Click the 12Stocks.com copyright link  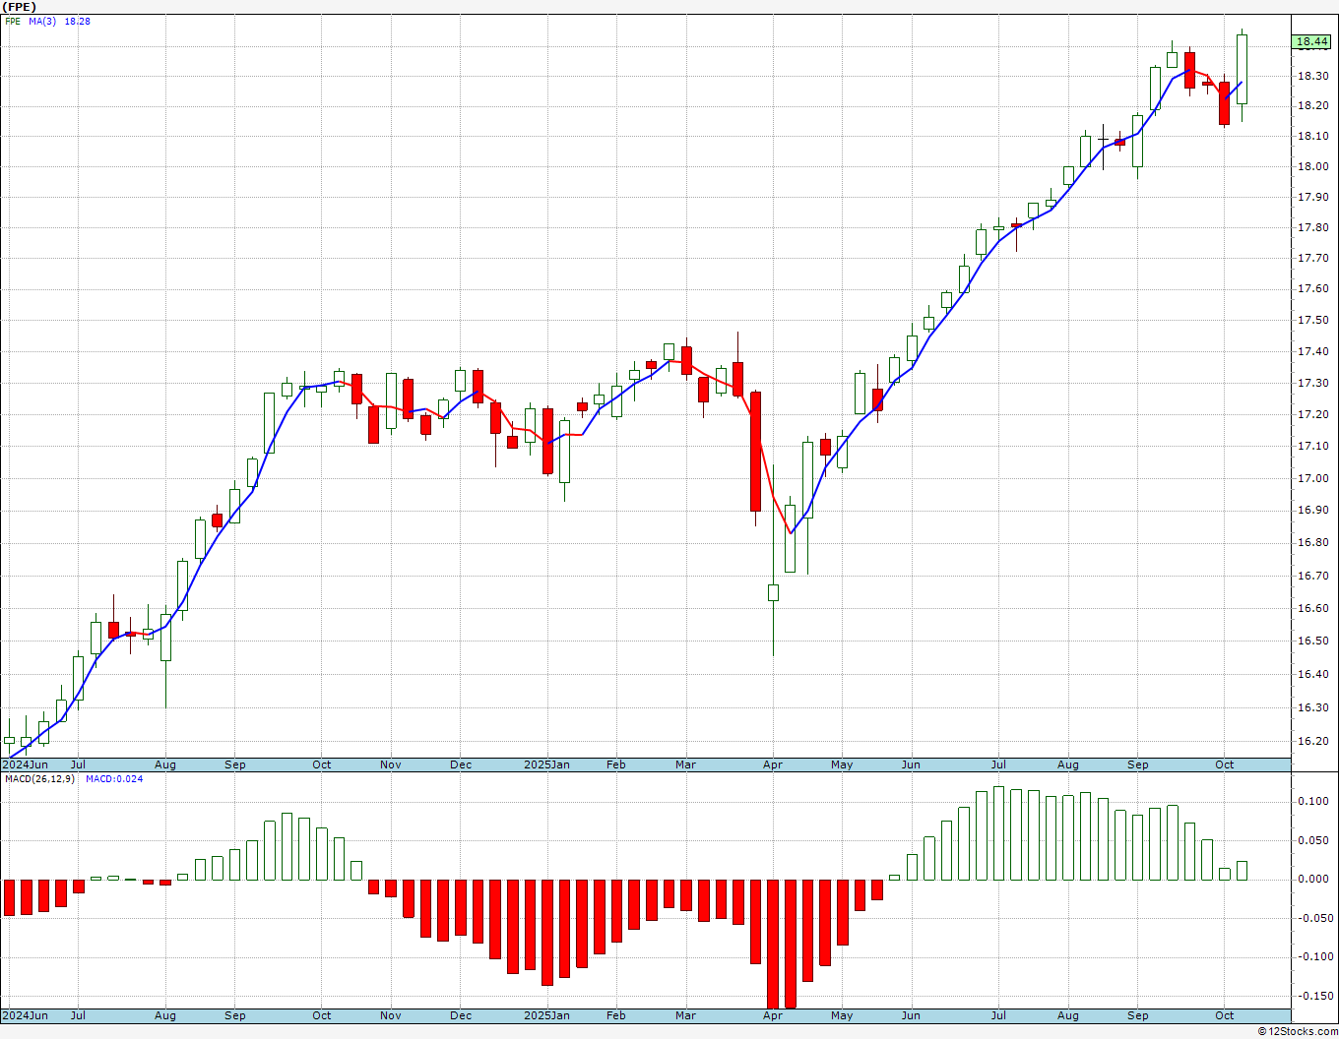click(1296, 1031)
